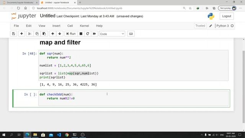Switch to the Documents/Jupyter Notebook browser tab
The height and width of the screenshot is (138, 245).
tap(20, 3)
